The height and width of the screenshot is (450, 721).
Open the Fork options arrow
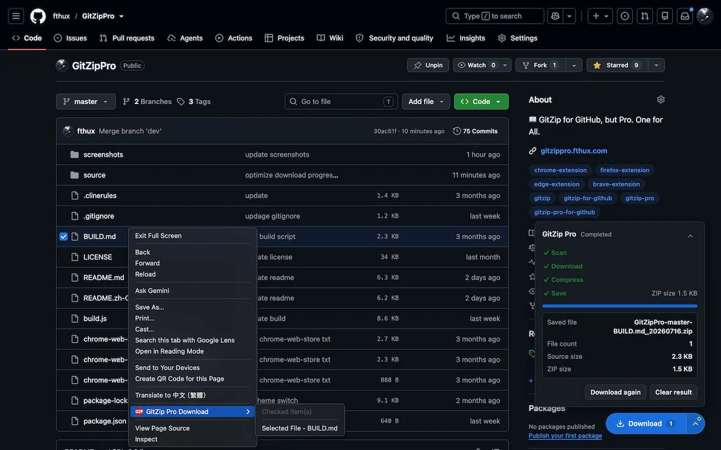pos(573,65)
